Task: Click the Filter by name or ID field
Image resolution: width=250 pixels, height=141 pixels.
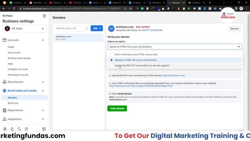Action: point(71,28)
